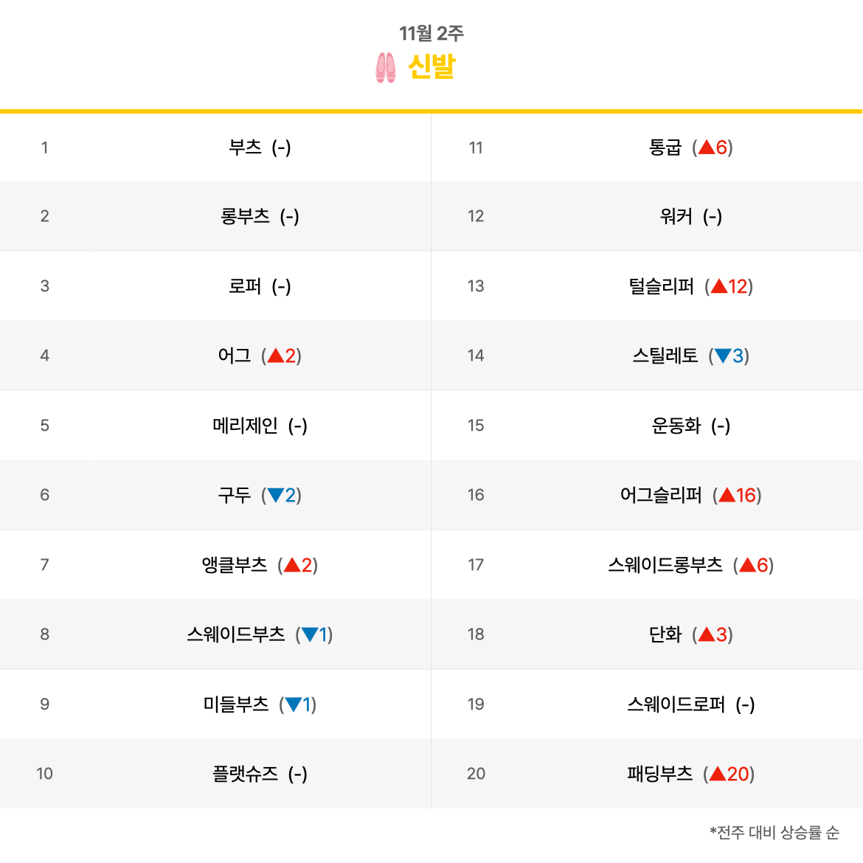This screenshot has height=863, width=863.
Task: Click the red up arrow beside 통굽
Action: coord(706,148)
